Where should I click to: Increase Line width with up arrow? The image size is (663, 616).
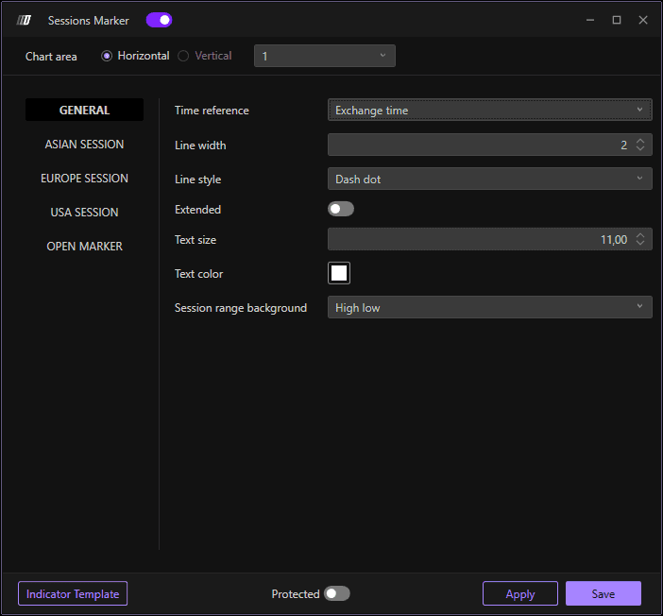click(x=640, y=141)
